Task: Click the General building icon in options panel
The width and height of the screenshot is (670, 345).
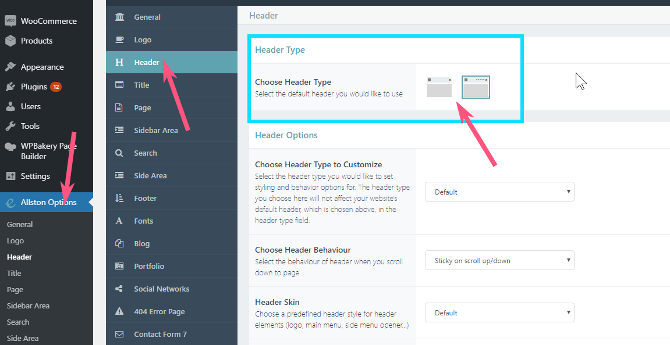Action: click(x=120, y=17)
